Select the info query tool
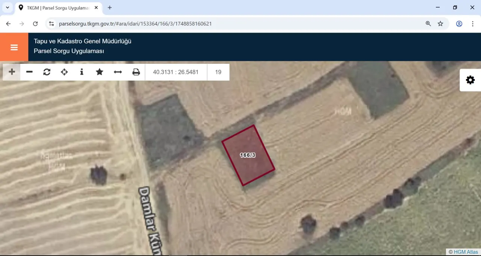The height and width of the screenshot is (256, 481). [82, 72]
